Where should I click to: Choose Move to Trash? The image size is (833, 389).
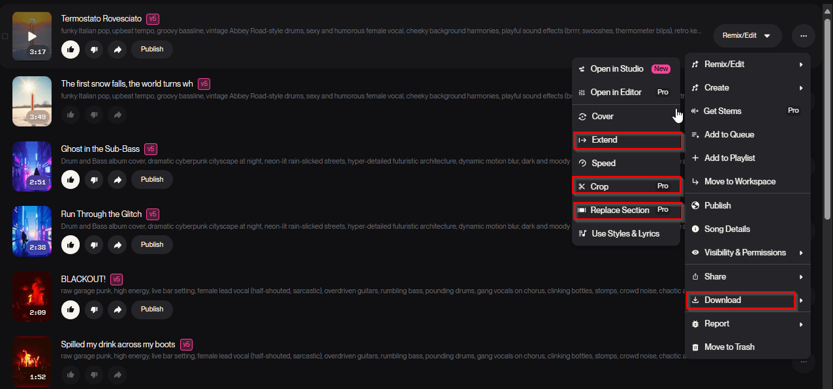pos(729,347)
